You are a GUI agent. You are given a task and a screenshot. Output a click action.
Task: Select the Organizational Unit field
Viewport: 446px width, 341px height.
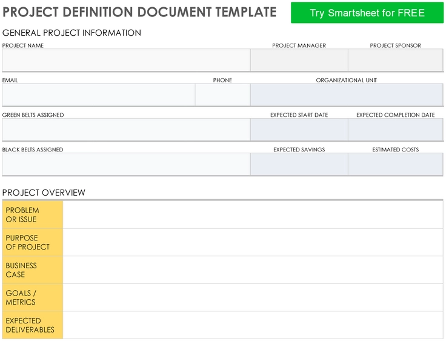[x=347, y=94]
